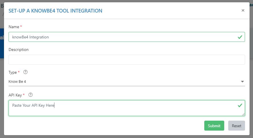Click the green checkmark in Name field

pos(240,37)
